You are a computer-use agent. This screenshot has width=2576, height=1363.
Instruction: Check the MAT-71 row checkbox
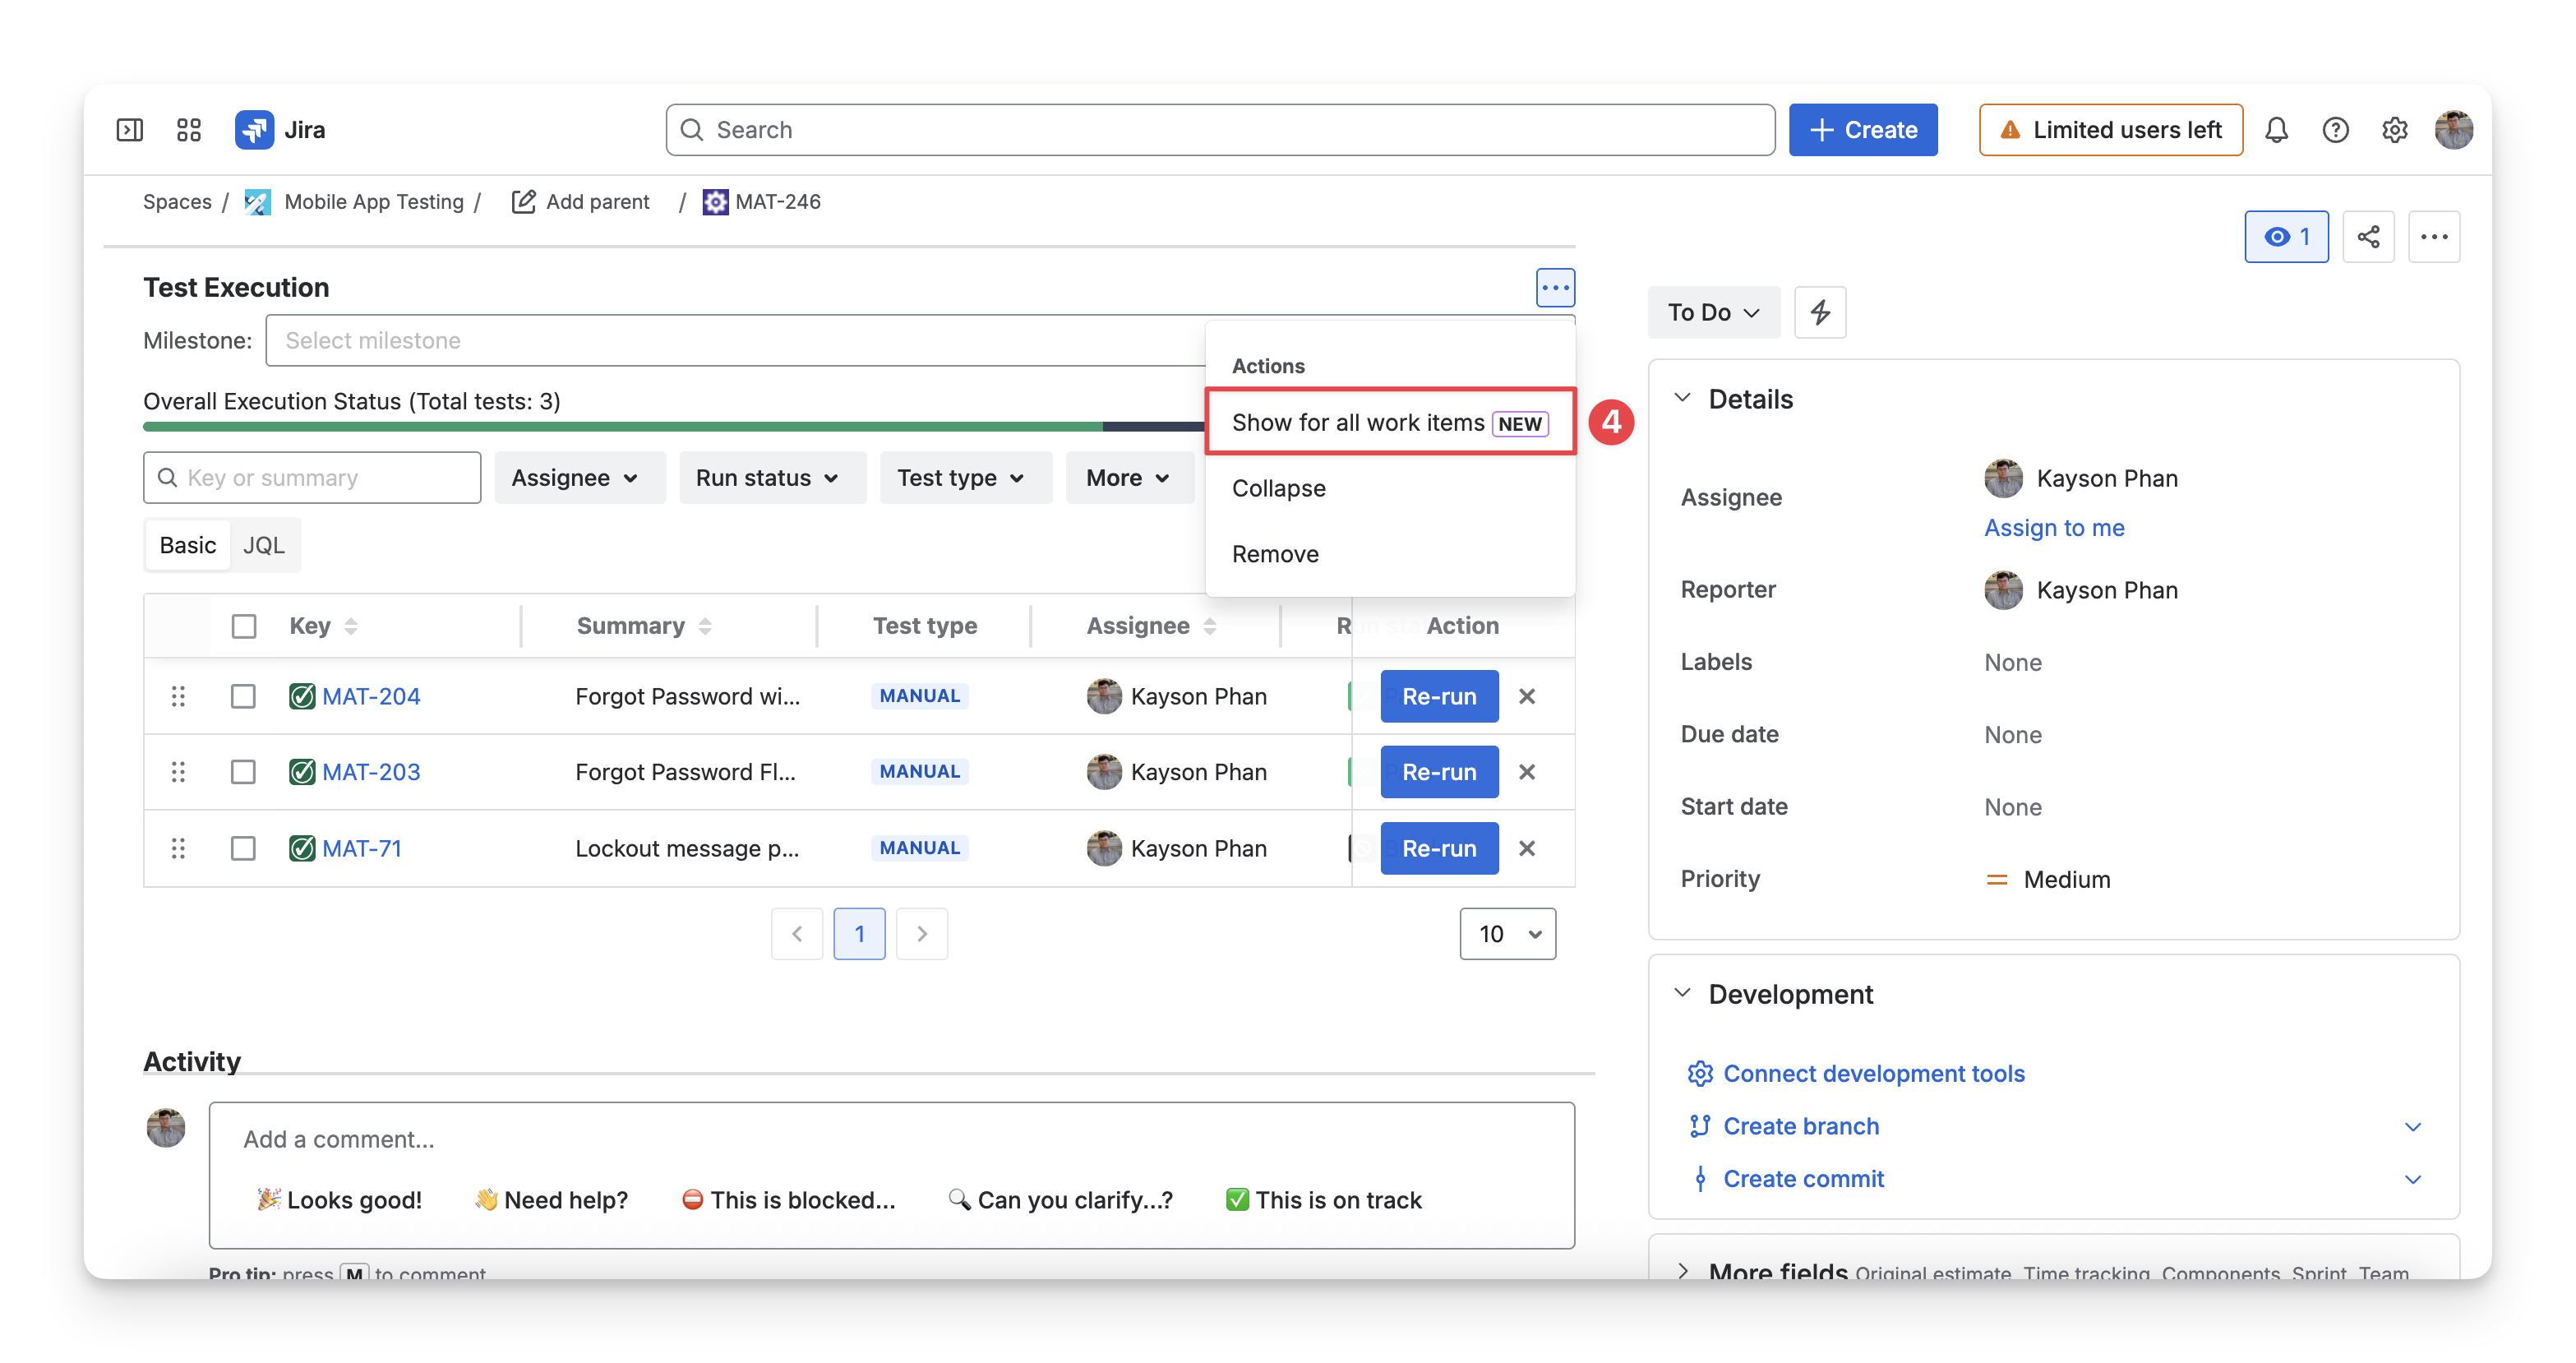tap(243, 848)
